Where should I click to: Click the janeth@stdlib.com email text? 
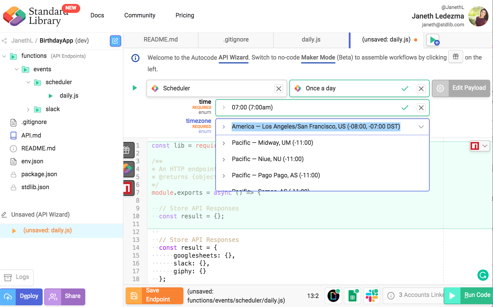(443, 25)
